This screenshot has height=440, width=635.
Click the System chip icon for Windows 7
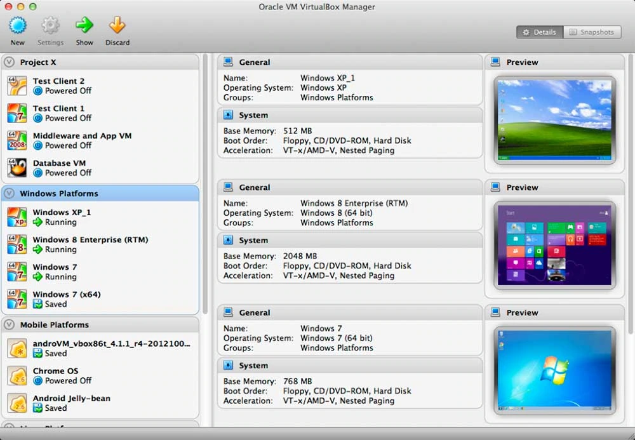pyautogui.click(x=228, y=365)
